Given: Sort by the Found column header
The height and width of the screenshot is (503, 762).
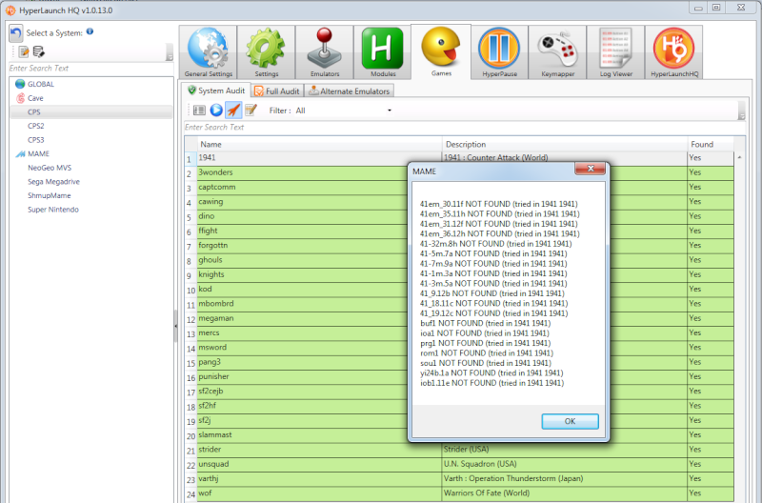Looking at the screenshot, I should [710, 145].
